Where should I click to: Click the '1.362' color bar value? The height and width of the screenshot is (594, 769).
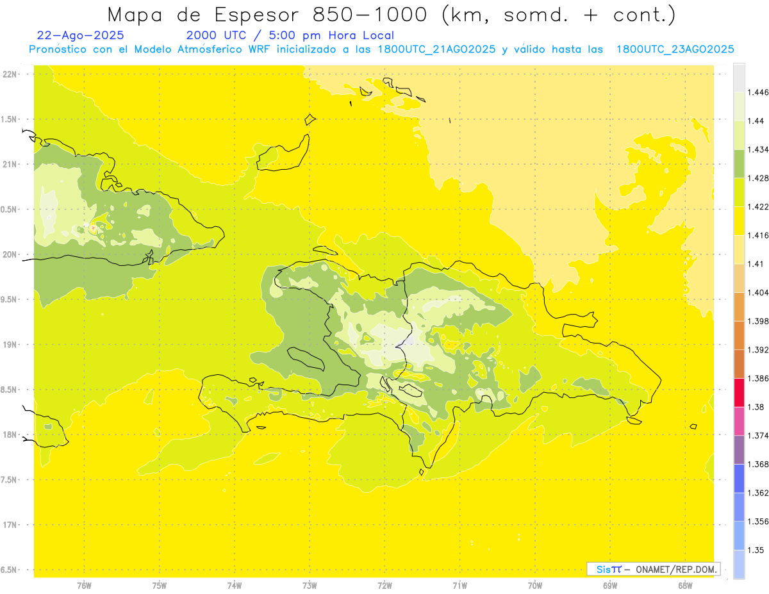point(758,493)
